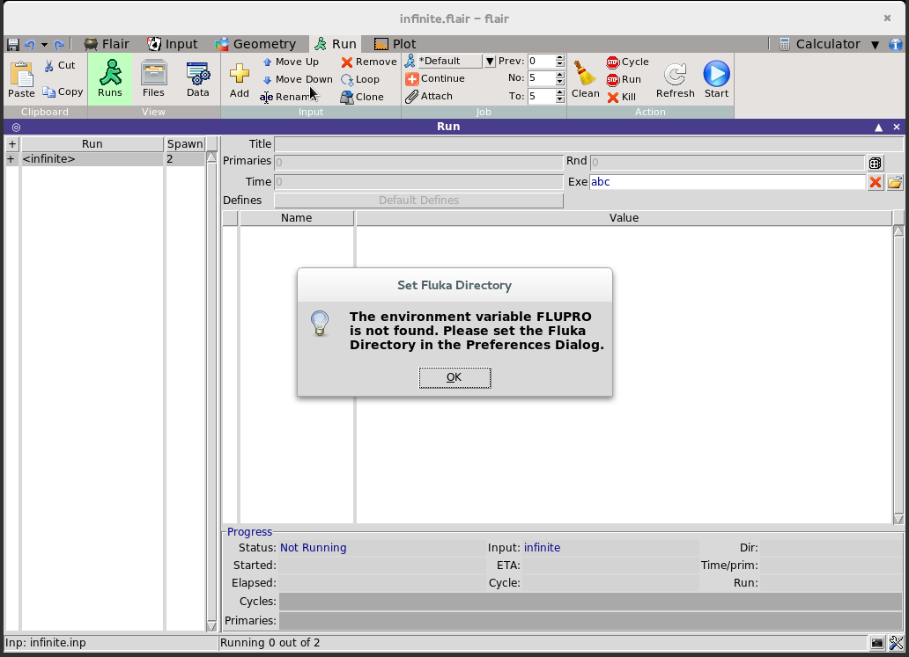Viewport: 909px width, 657px height.
Task: Close the Run panel
Action: 897,128
